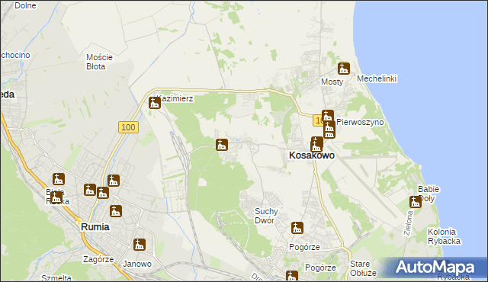Image resolution: width=488 pixels, height=282 pixels.
Task: Click the Dolne label at top left
Action: [25, 5]
